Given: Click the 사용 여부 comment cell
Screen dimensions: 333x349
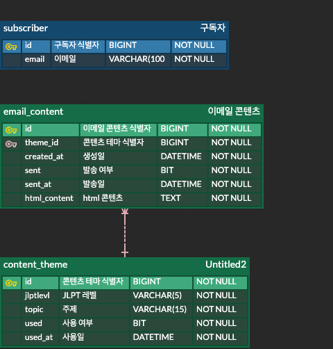Looking at the screenshot, I should click(94, 325).
